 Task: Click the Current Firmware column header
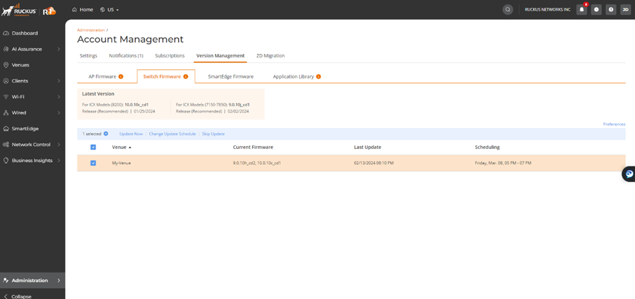tap(253, 147)
